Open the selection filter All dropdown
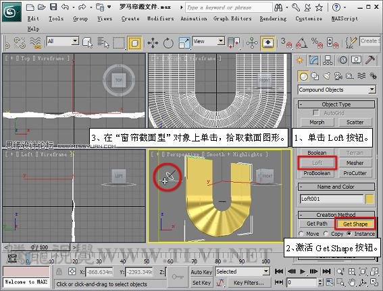 63,41
